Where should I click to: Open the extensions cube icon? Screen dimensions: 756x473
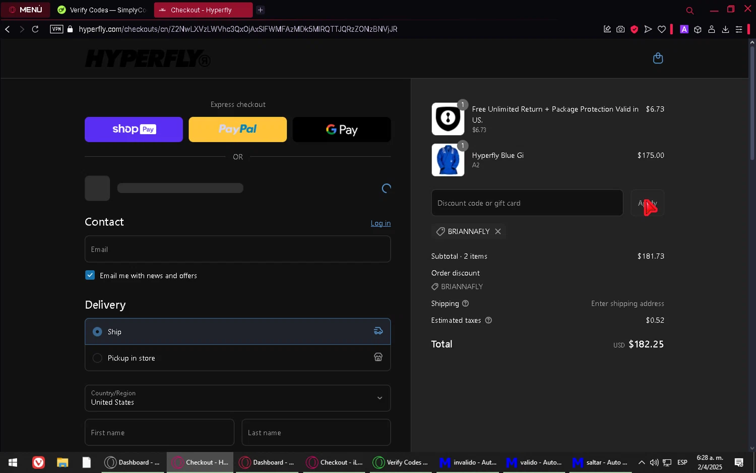click(x=698, y=29)
